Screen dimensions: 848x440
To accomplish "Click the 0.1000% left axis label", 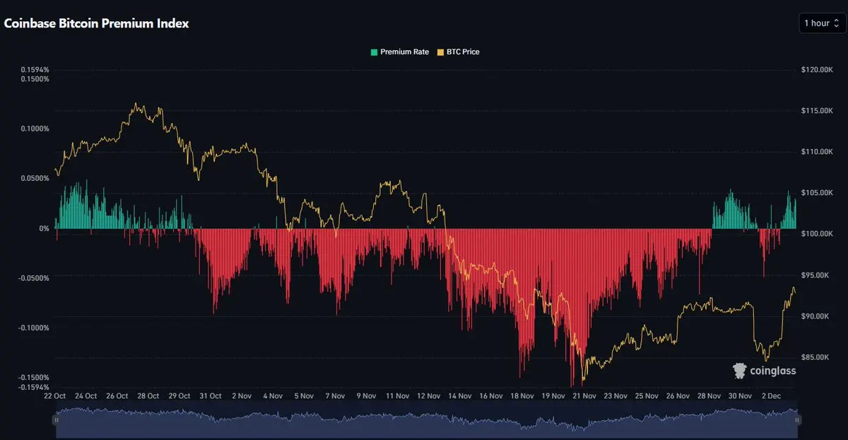I will [35, 129].
